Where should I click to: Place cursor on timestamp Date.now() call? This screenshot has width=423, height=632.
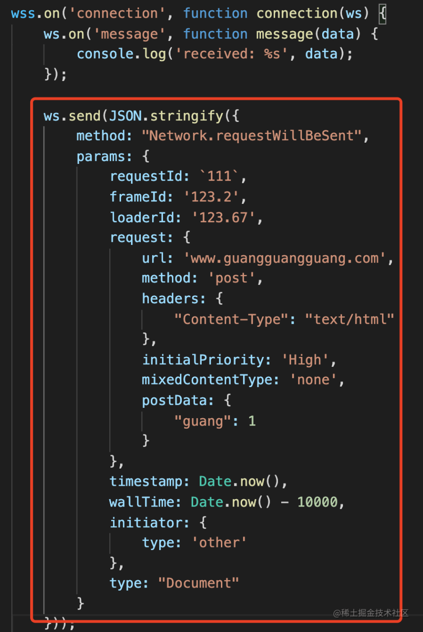[240, 481]
